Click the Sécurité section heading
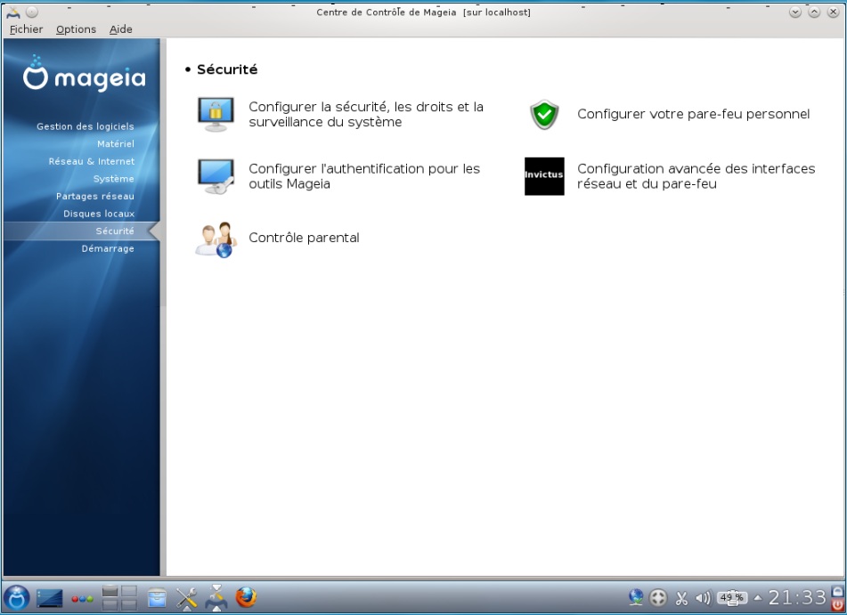The width and height of the screenshot is (847, 615). click(x=227, y=69)
